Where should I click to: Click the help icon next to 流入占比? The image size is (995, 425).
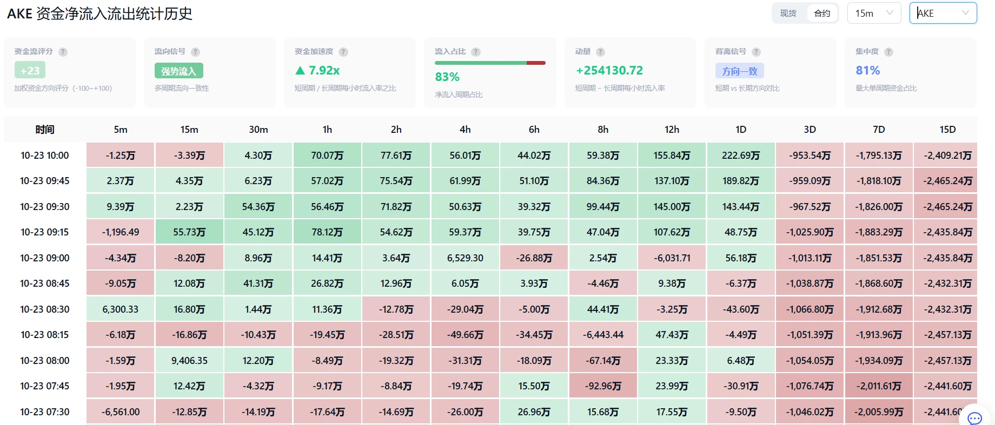click(476, 52)
